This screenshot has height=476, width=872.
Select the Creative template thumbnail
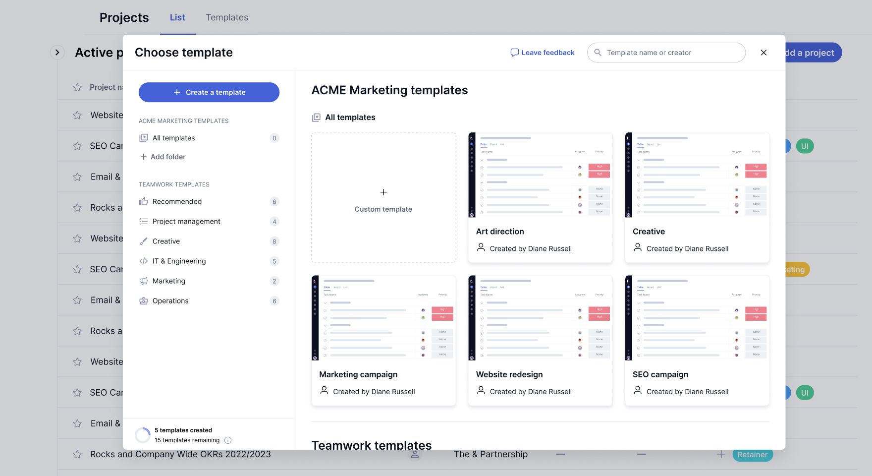pos(697,175)
